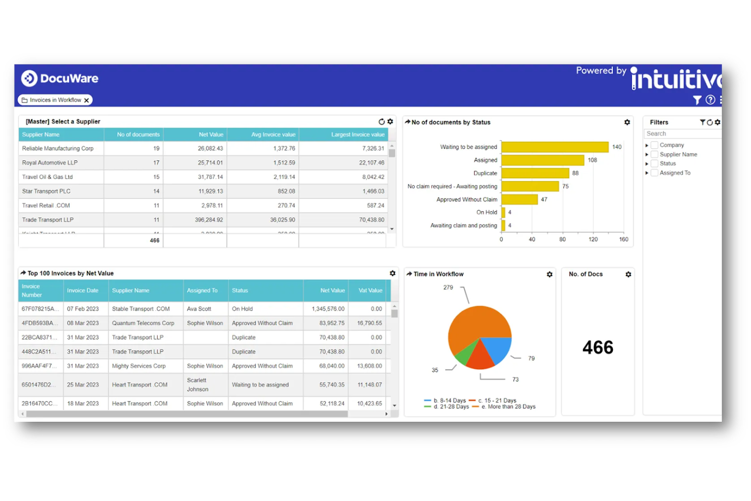
Task: Expand the Status filter options
Action: pyautogui.click(x=647, y=163)
